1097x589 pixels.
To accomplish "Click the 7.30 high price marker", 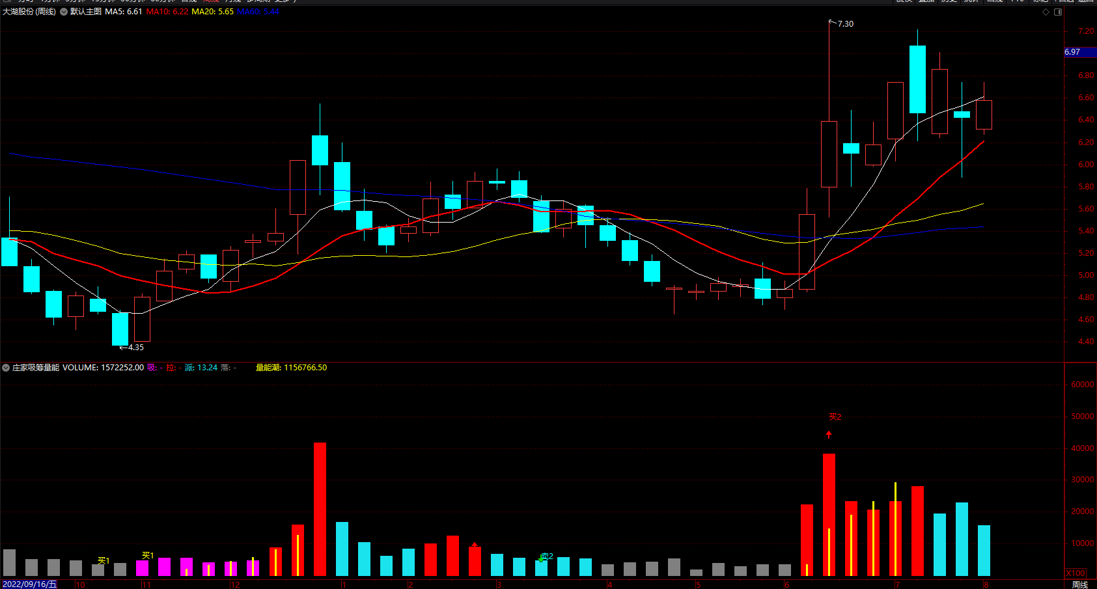I will tap(846, 24).
